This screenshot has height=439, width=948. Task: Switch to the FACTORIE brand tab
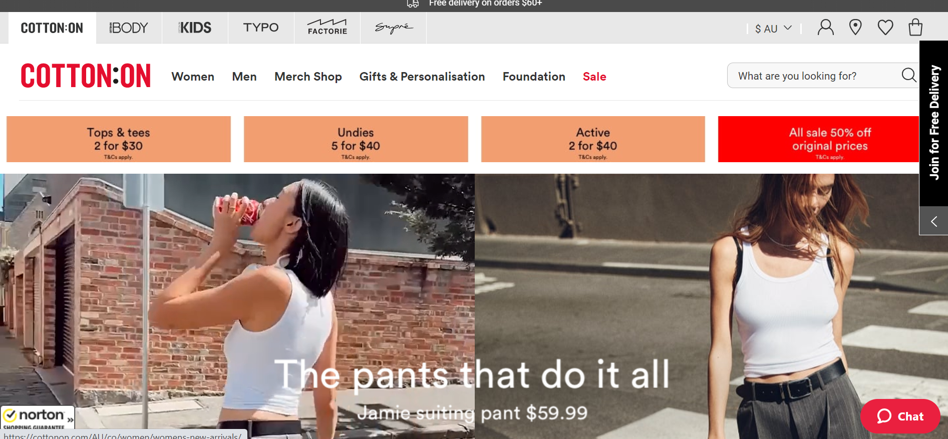click(327, 28)
